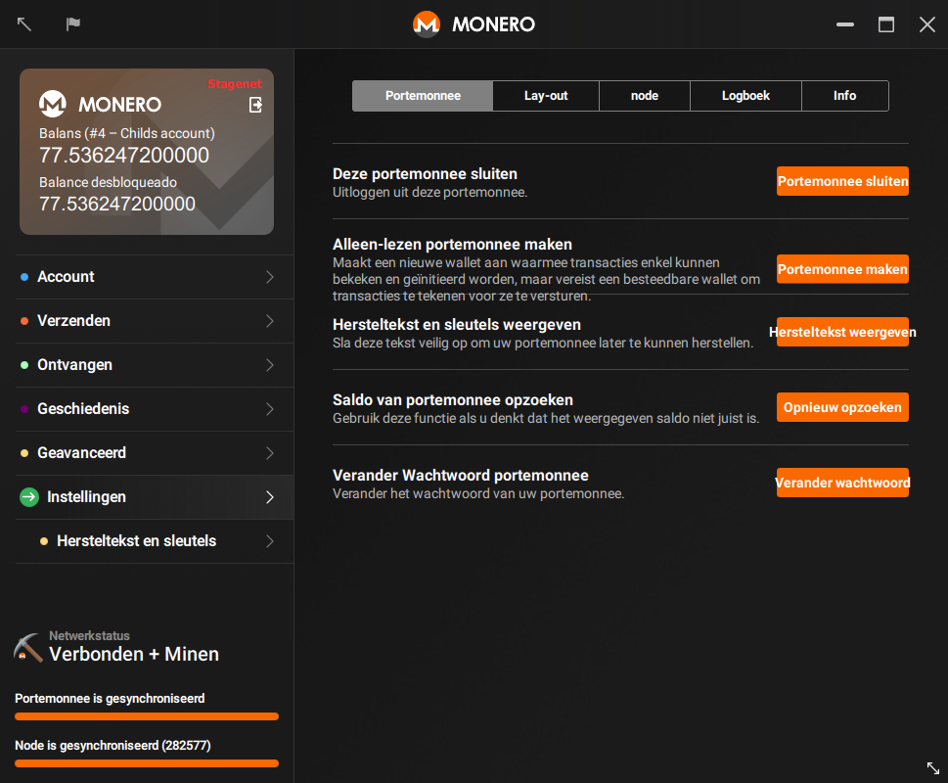Screen dimensions: 948x783
Task: Click the green arrow icon beside Instellingen
Action: click(x=29, y=497)
